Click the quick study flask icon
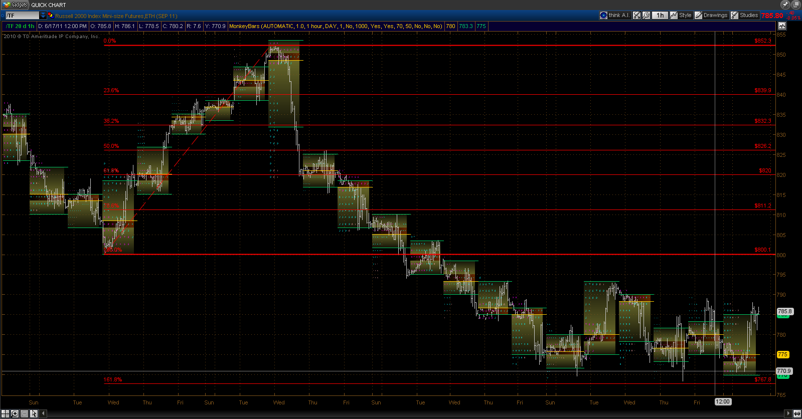Viewport: 802px width, 419px height. point(636,15)
